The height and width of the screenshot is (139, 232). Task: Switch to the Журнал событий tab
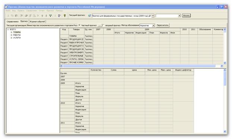pyautogui.click(x=37, y=22)
